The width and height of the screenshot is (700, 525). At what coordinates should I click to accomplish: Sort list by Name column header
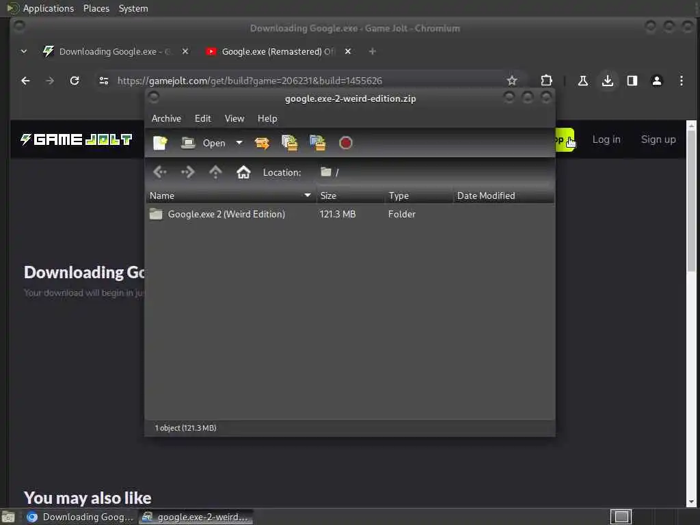point(230,196)
